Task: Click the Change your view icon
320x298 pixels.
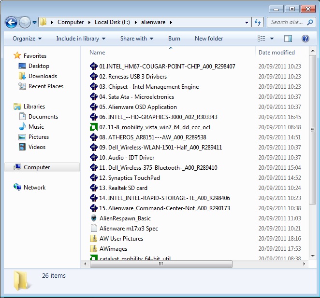Action: [x=262, y=39]
